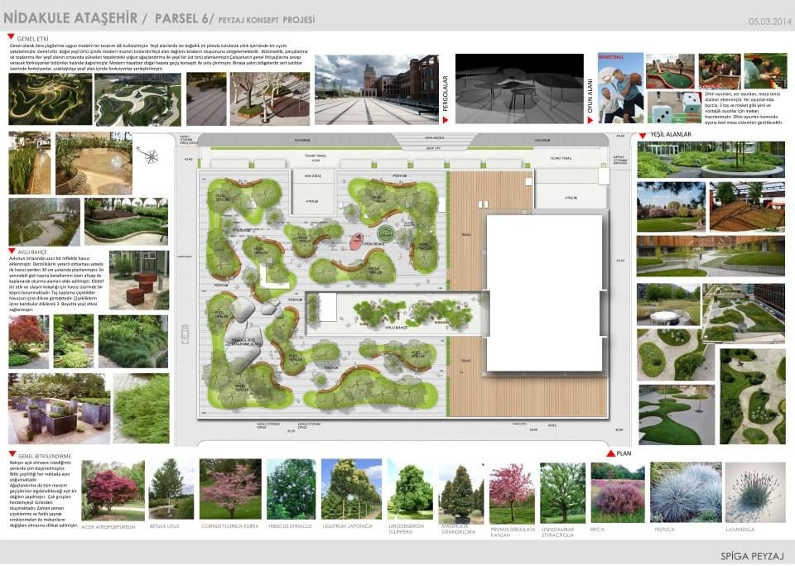Click the red triangle beside GENEL BİTKİLENDİRME
795x566 pixels.
pos(11,454)
